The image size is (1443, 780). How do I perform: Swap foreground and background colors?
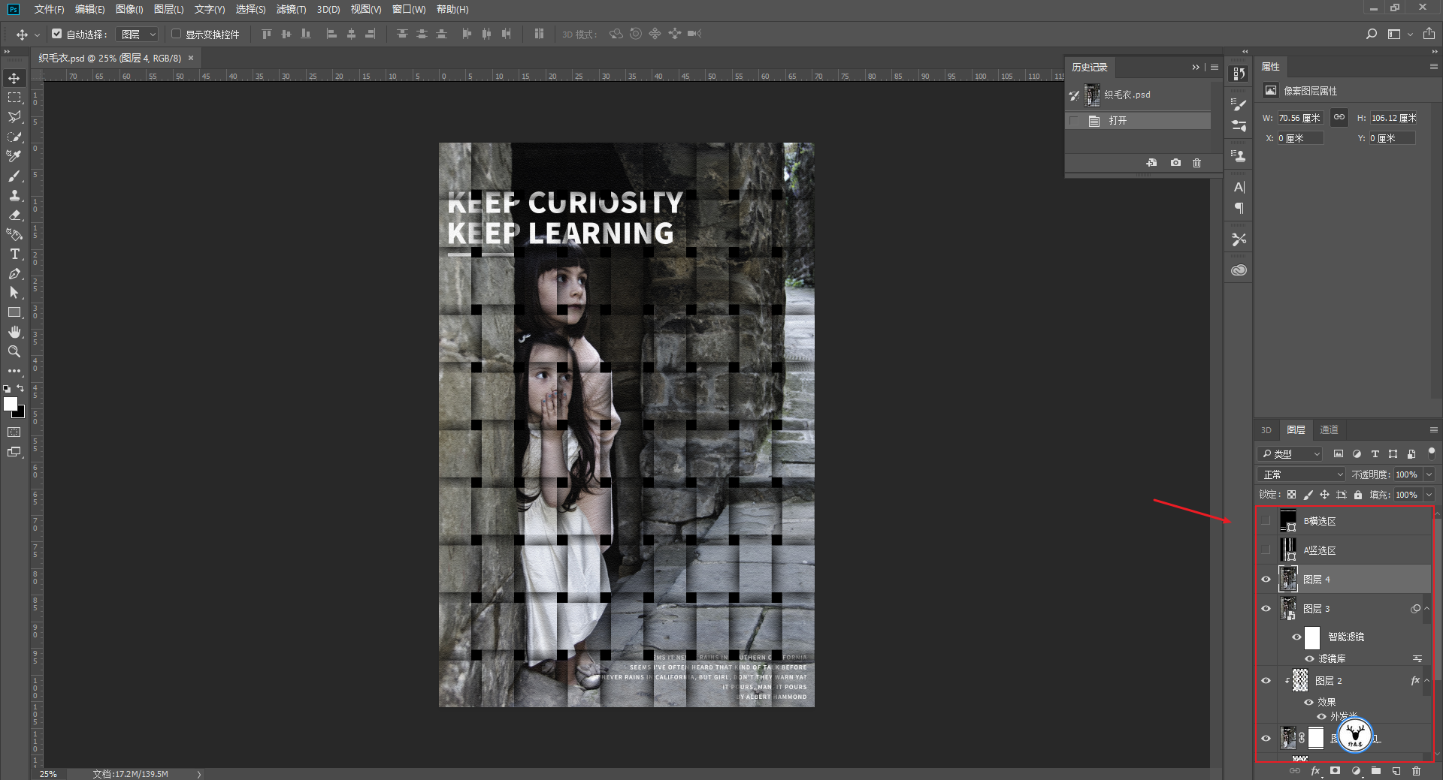pyautogui.click(x=21, y=388)
